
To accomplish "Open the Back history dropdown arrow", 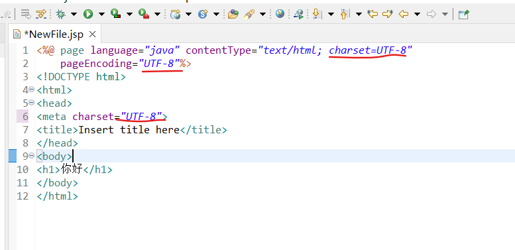I will click(417, 14).
